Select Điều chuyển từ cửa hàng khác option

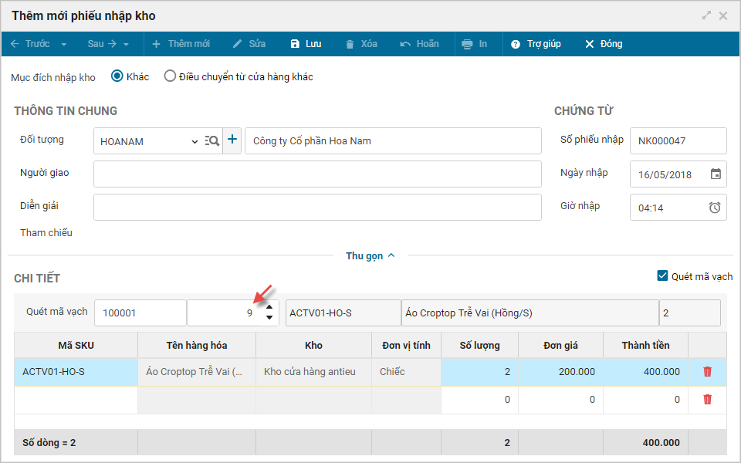coord(170,76)
